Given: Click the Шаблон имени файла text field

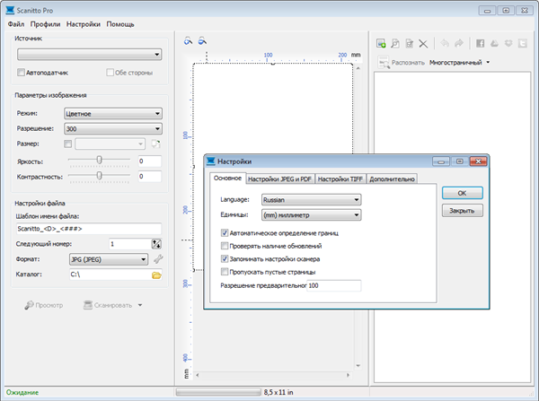Looking at the screenshot, I should (x=87, y=228).
